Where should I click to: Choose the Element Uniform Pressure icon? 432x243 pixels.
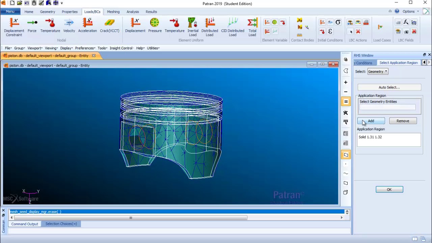[x=155, y=26]
